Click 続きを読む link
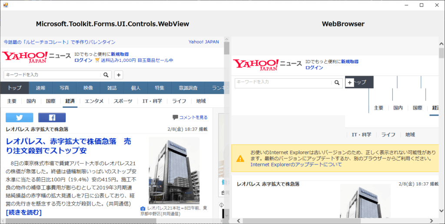445x224 pixels. (24, 212)
